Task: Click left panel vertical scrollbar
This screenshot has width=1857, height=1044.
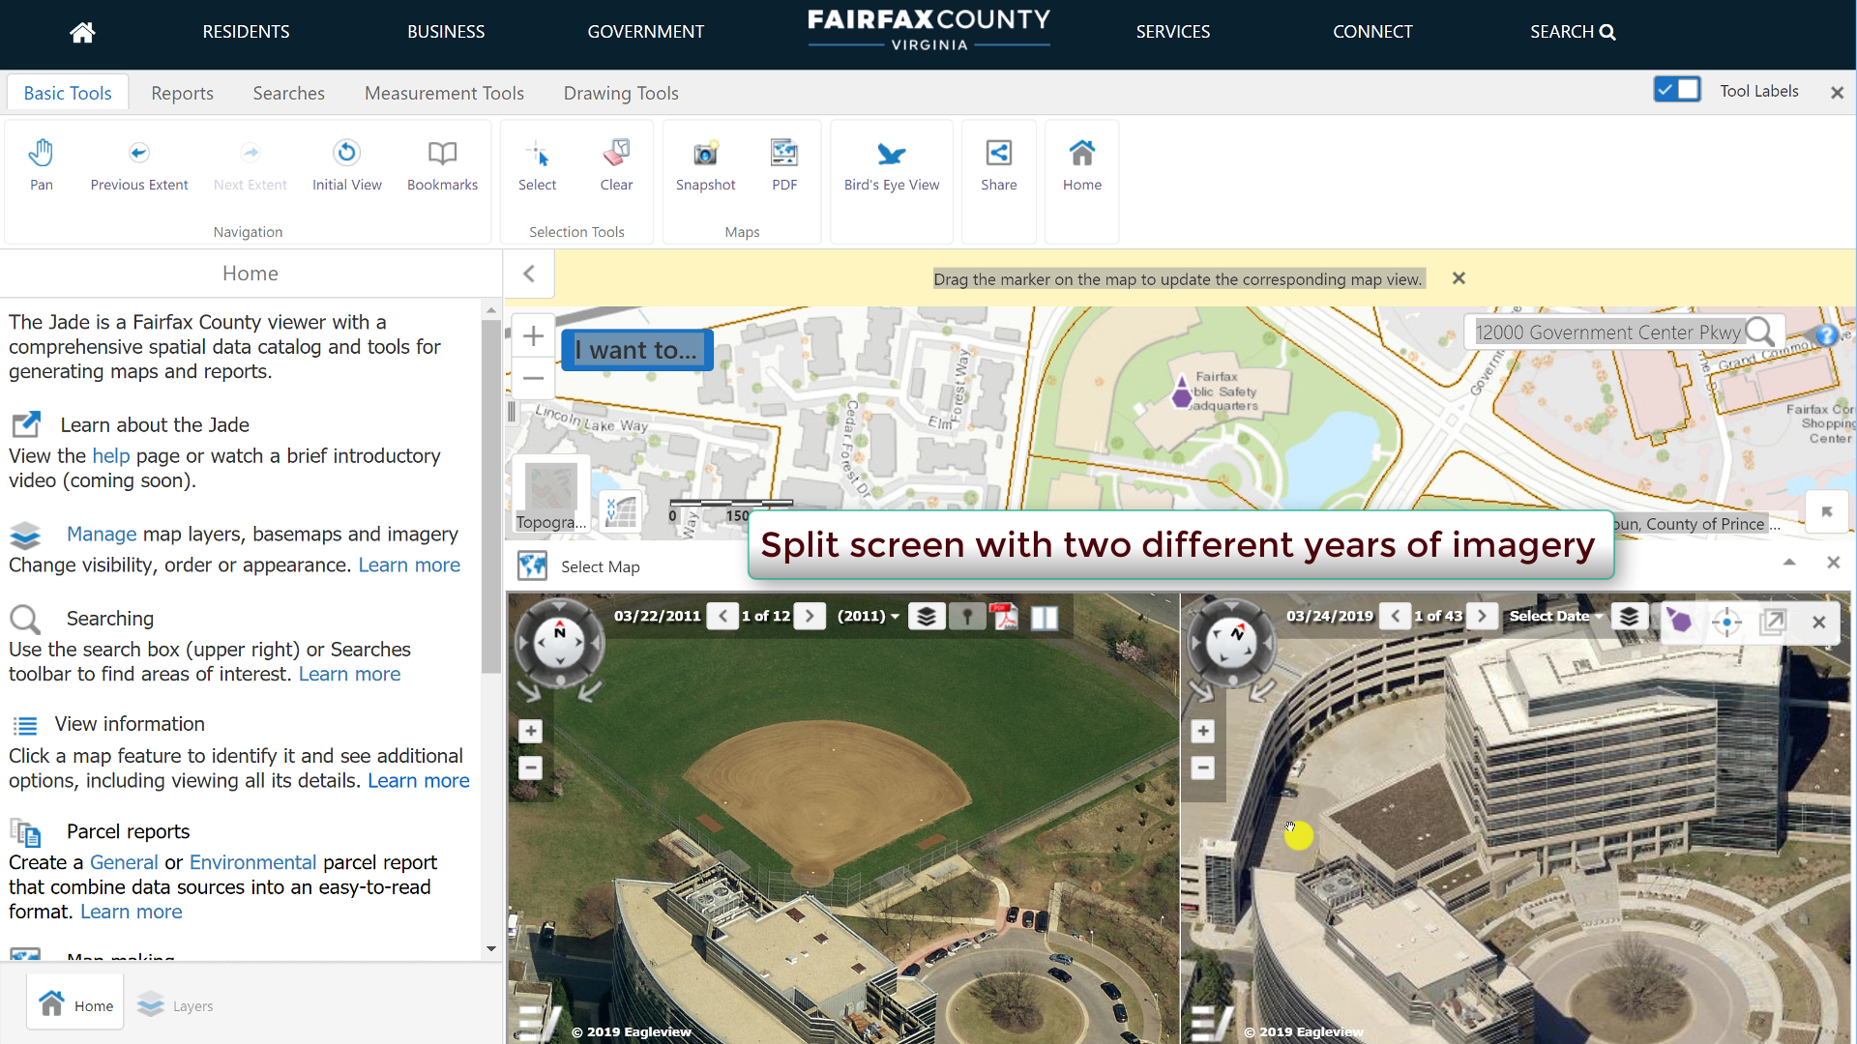Action: point(491,498)
